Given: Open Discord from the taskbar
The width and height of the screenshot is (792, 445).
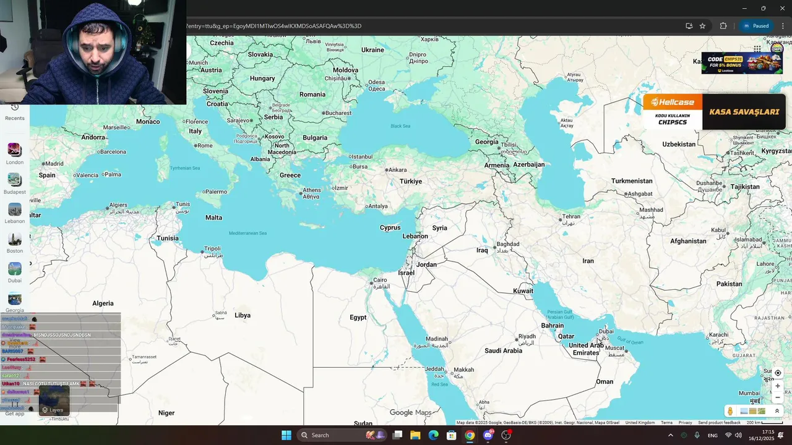Looking at the screenshot, I should 488,435.
